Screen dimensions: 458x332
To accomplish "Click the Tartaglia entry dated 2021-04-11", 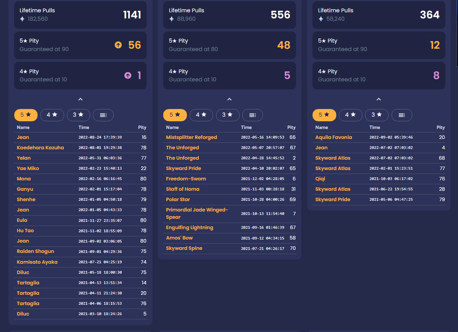I will pos(80,293).
